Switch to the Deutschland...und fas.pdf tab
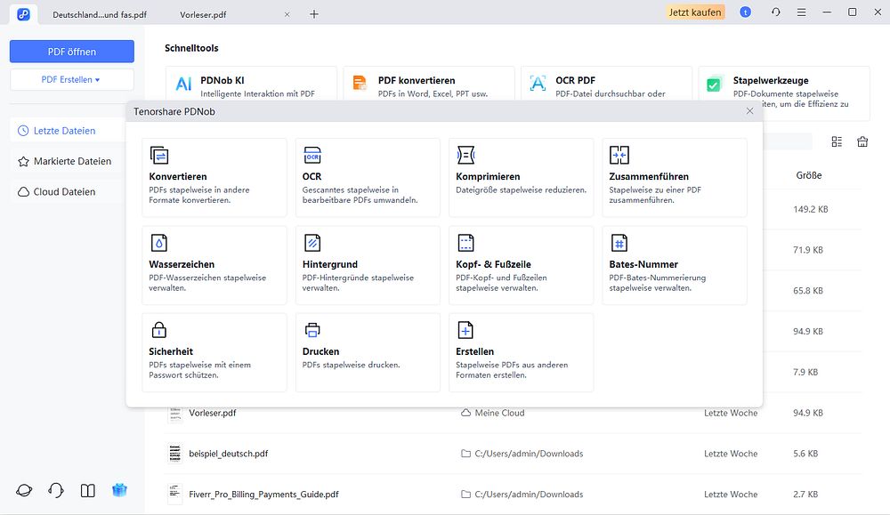The width and height of the screenshot is (890, 515). [x=100, y=15]
